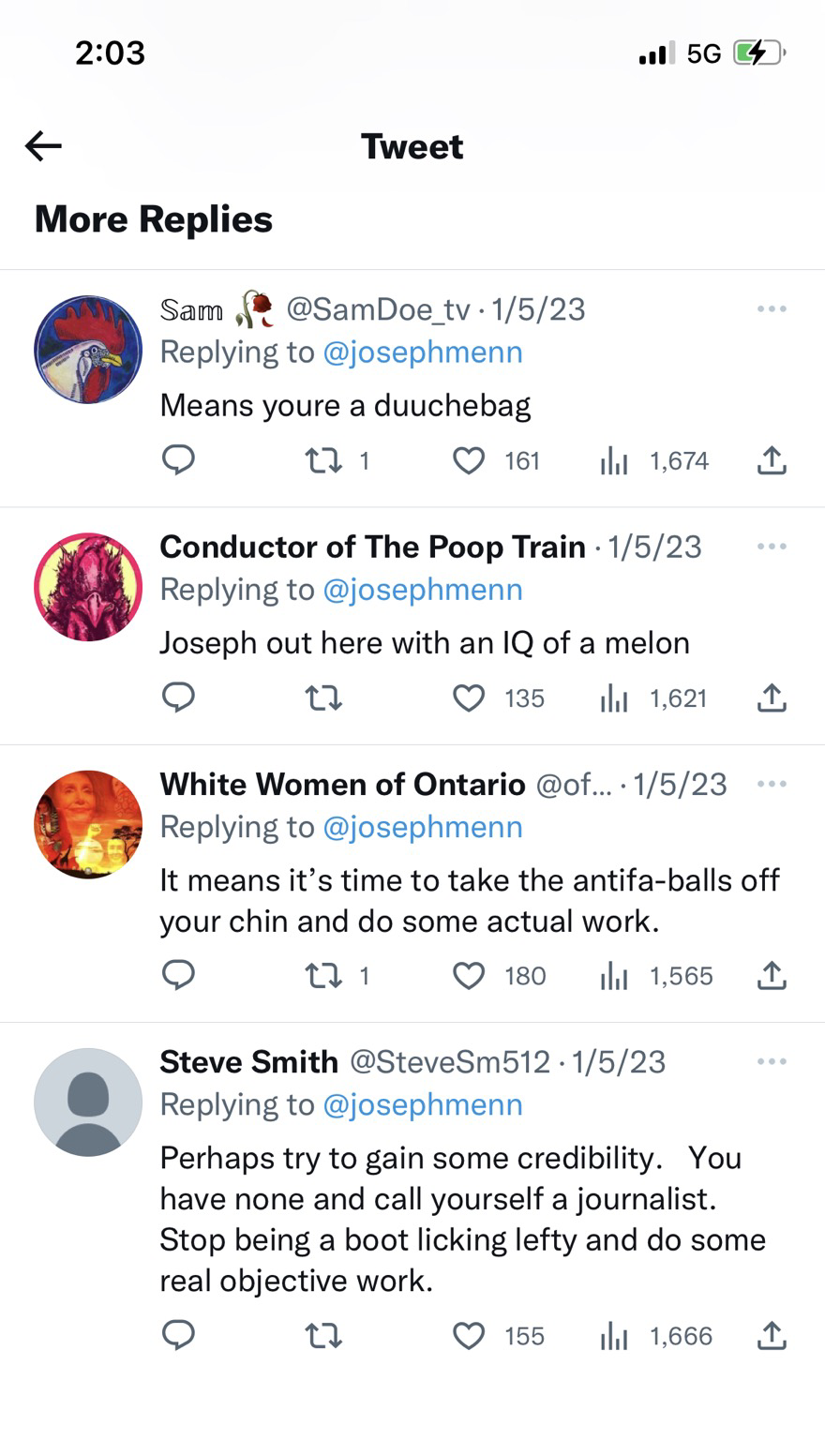Open more options on Sam's tweet
The image size is (825, 1440).
point(771,308)
